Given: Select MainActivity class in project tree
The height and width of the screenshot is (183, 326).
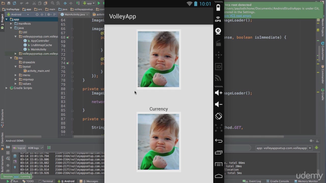Looking at the screenshot, I should click(x=38, y=49).
